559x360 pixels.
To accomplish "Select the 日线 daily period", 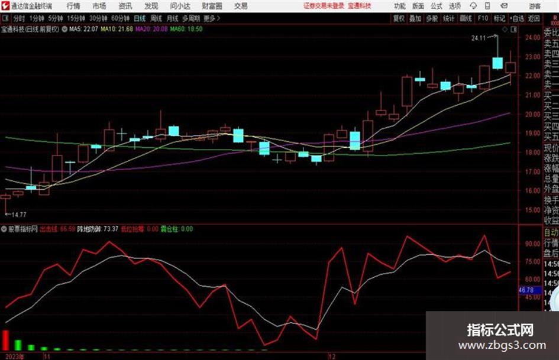I will (x=140, y=18).
